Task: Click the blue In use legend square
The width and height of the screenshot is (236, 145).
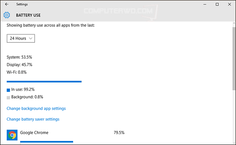Action: click(8, 90)
